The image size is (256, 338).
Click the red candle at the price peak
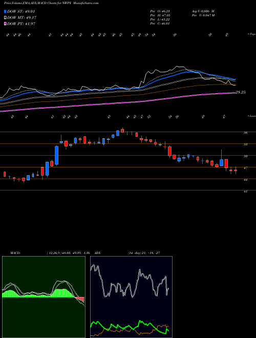click(x=122, y=131)
